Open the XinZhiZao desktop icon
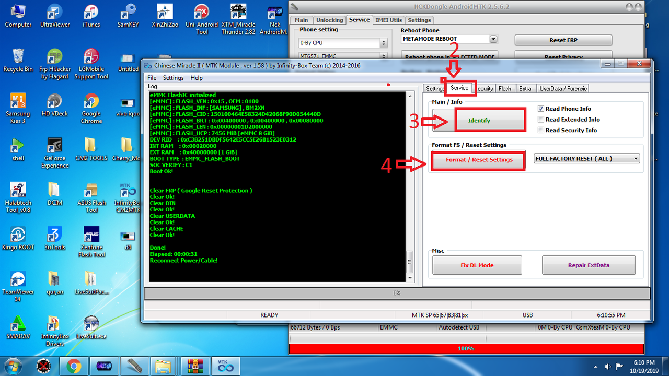Screen dimensions: 669x376 [165, 16]
